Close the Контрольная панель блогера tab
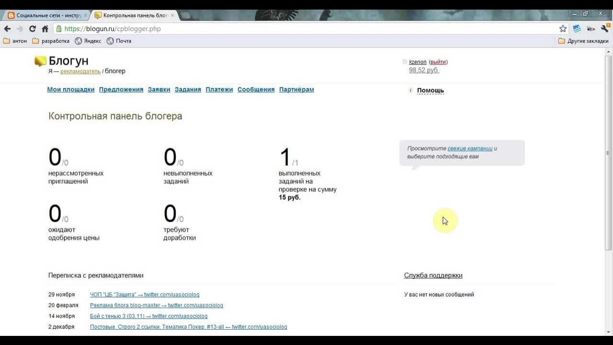 point(172,15)
